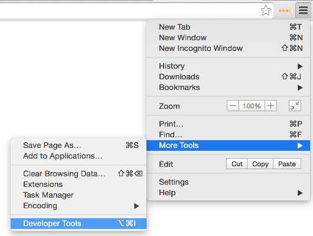Screen dimensions: 313x236
Task: Choose Print… from the menu
Action: click(x=228, y=124)
